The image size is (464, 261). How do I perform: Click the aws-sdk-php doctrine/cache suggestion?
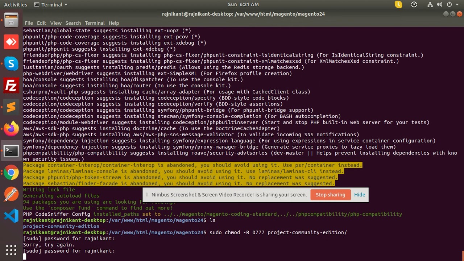click(x=151, y=129)
